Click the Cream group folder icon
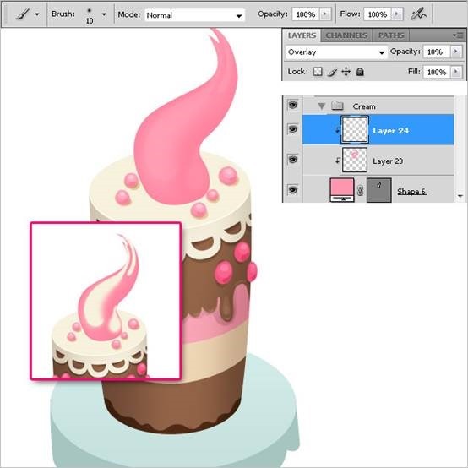Image resolution: width=468 pixels, height=468 pixels. coord(337,106)
